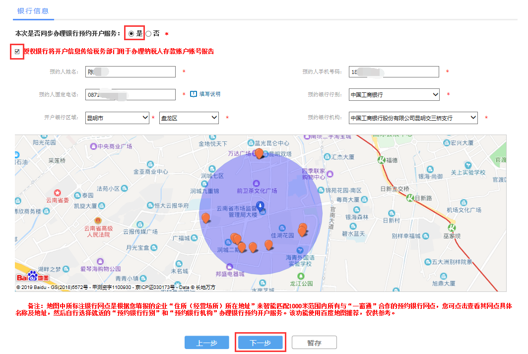Click the 上一步 button
Screen dimensions: 528x354
coord(207,343)
